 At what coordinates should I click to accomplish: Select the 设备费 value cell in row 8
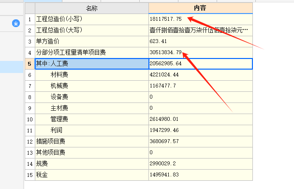[x=201, y=97]
